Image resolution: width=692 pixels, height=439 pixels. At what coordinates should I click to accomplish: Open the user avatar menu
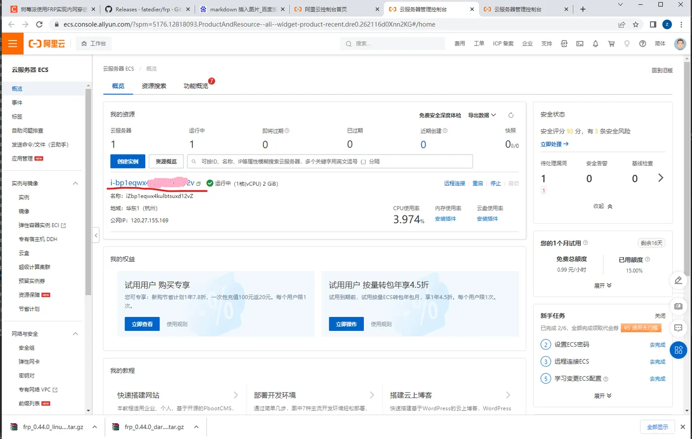tap(680, 43)
